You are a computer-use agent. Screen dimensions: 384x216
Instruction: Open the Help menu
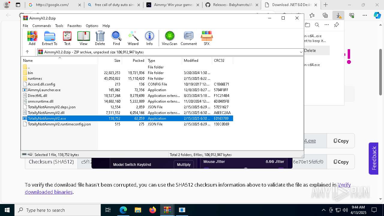(x=106, y=26)
